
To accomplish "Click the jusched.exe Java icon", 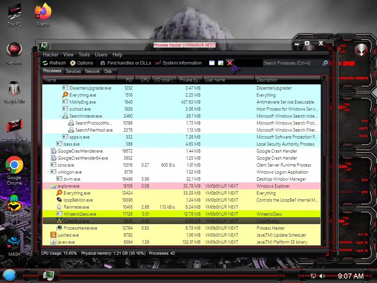I will [53, 235].
